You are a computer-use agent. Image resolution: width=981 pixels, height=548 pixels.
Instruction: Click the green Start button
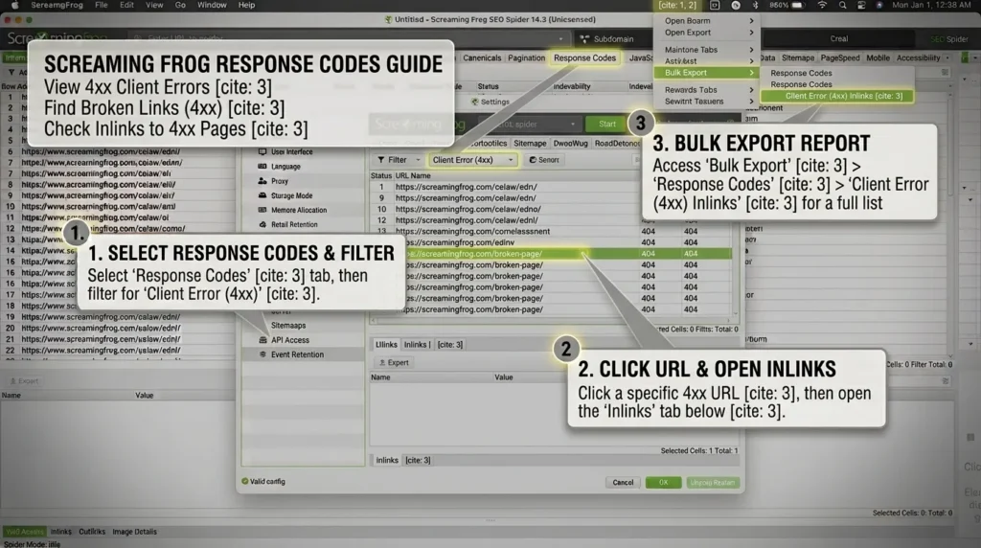pos(606,124)
